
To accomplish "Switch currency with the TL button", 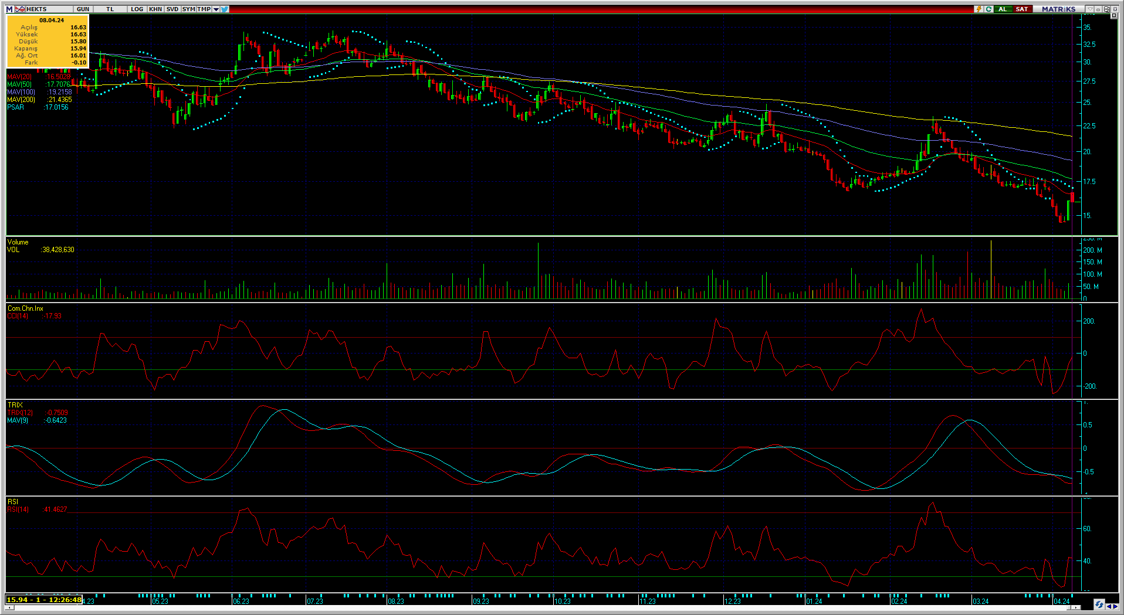I will (110, 9).
